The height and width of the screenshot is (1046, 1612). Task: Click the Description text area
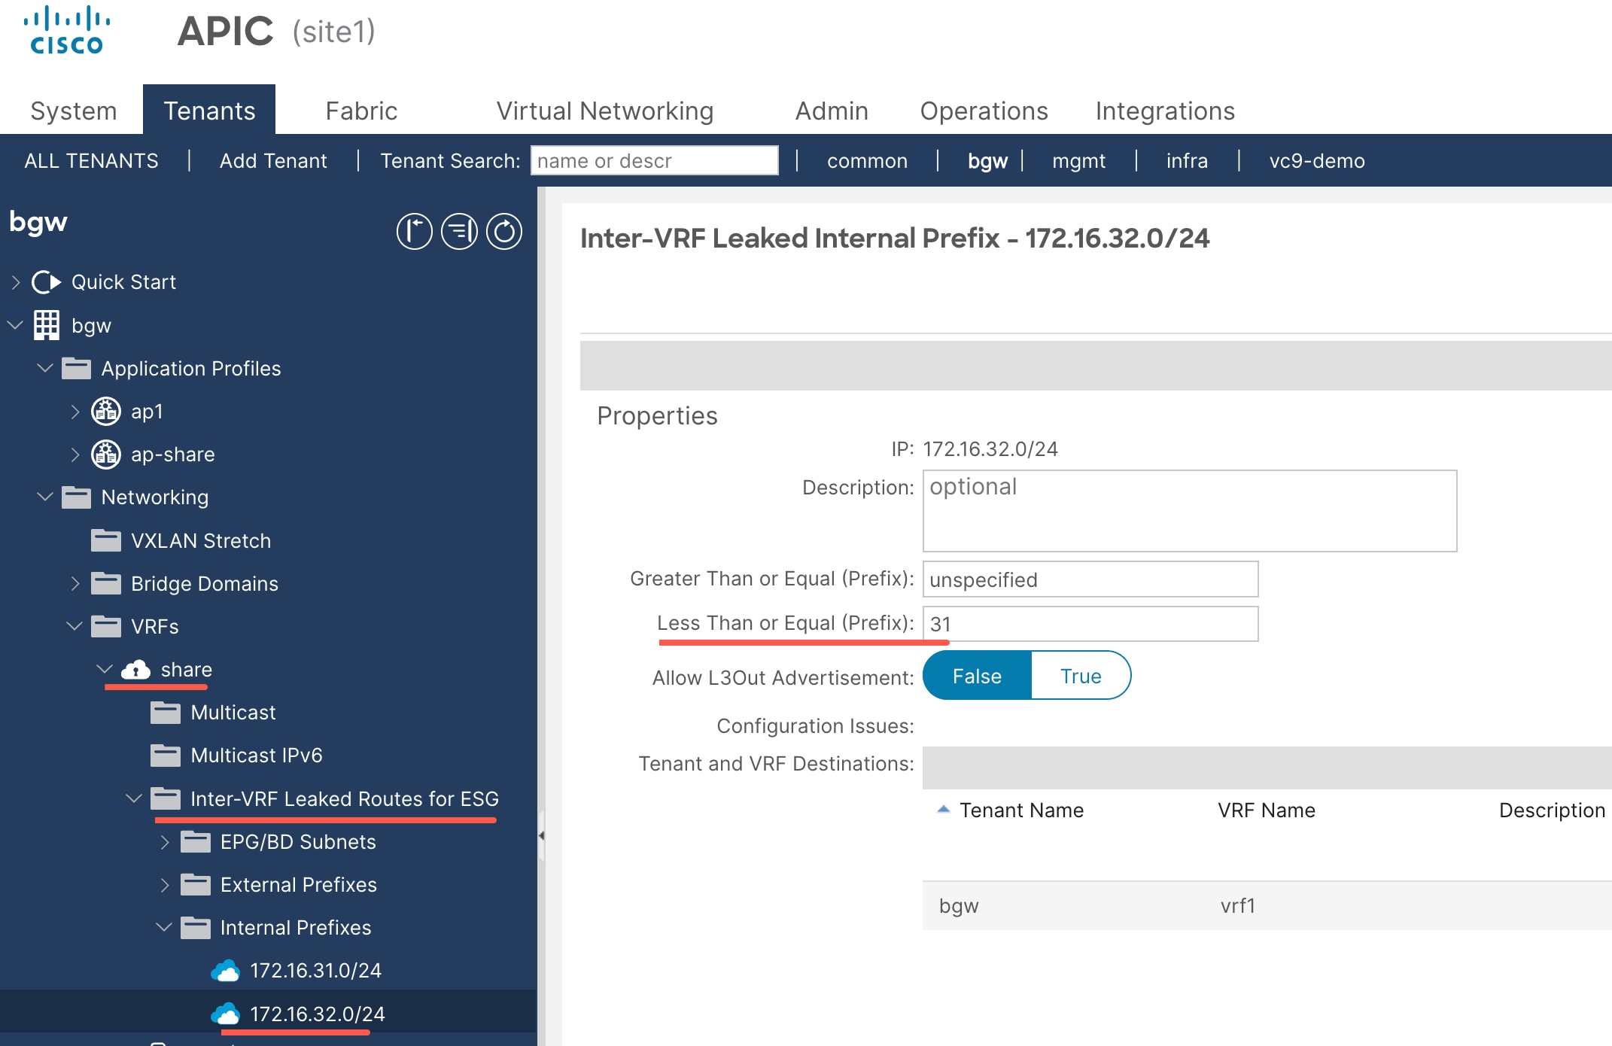pyautogui.click(x=1190, y=511)
